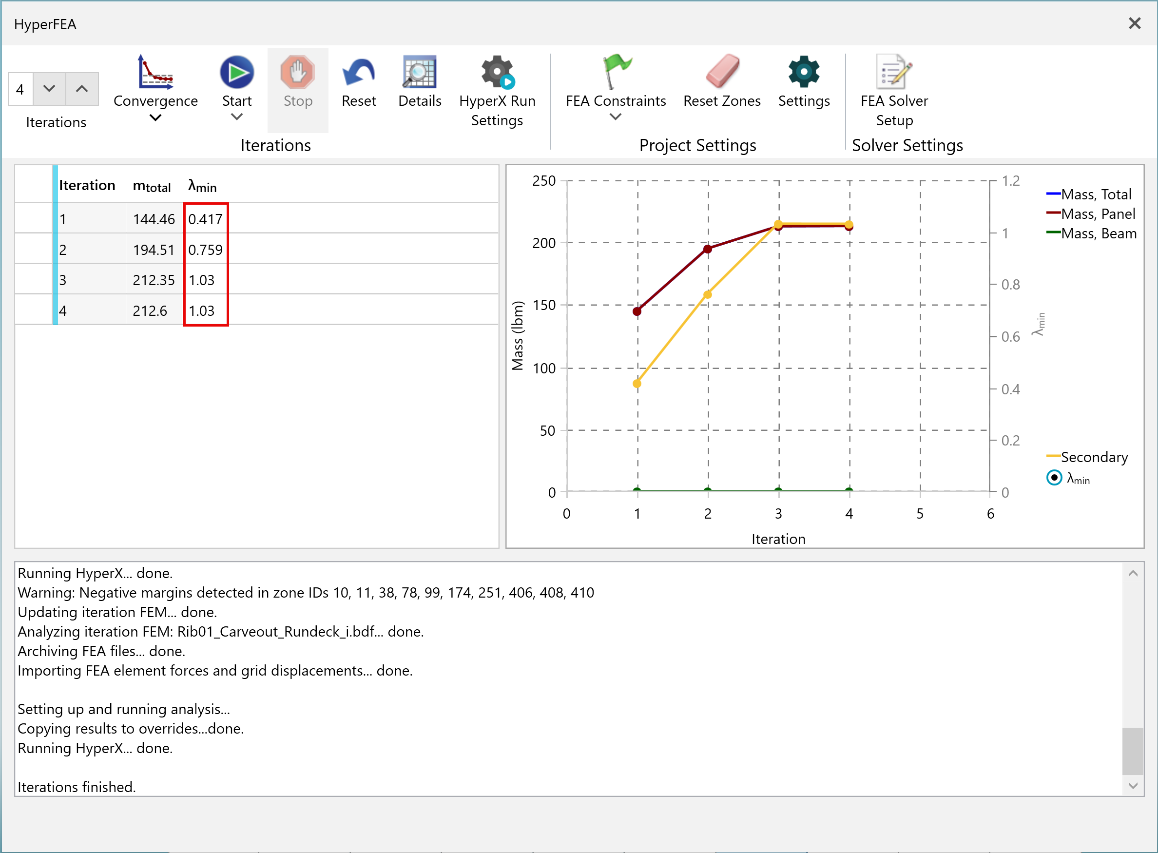
Task: Expand the Convergence dropdown arrow
Action: point(155,118)
